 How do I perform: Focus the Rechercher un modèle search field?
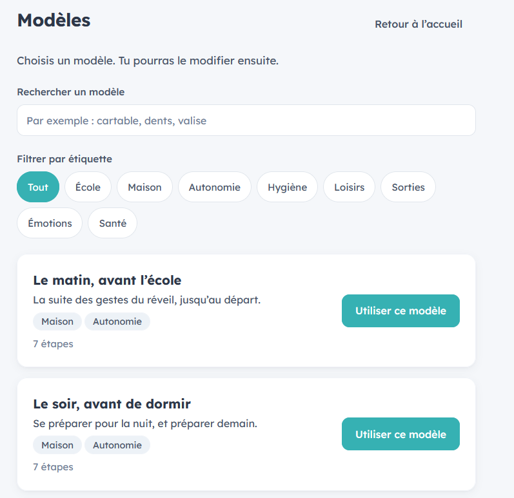pyautogui.click(x=246, y=120)
